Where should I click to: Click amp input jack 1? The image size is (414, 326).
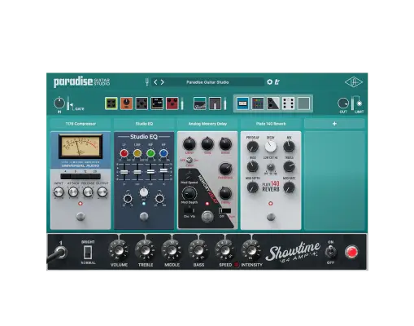[61, 253]
